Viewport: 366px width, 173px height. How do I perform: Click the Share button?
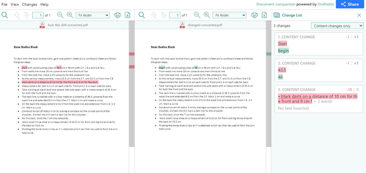tap(350, 4)
